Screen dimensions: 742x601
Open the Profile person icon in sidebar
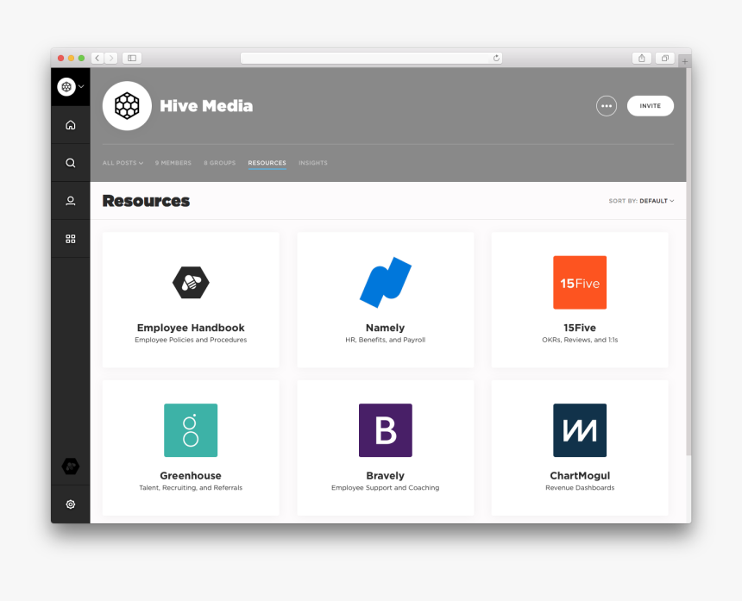tap(71, 201)
